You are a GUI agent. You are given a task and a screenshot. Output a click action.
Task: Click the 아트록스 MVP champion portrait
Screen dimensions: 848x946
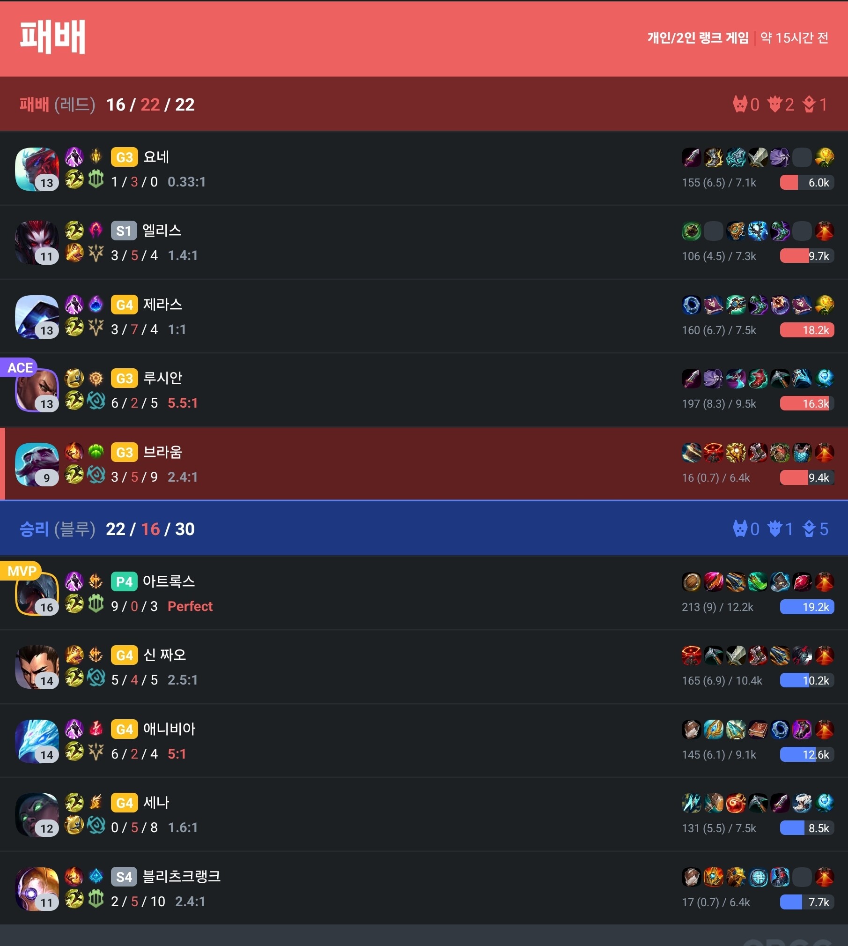37,594
